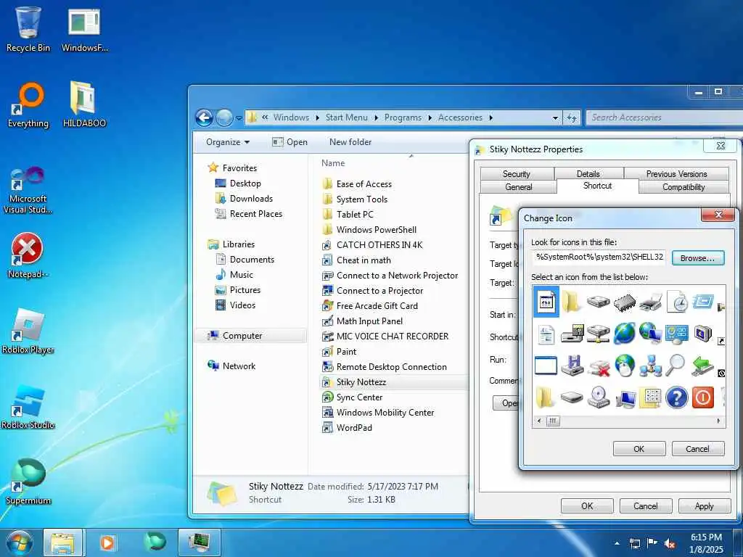Click OK in the Change Icon dialog
Screen dimensions: 743x557
click(639, 448)
